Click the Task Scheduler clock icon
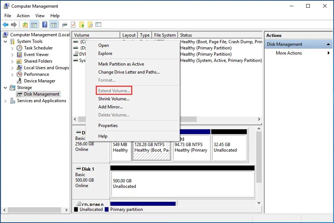The width and height of the screenshot is (334, 223). coord(19,48)
